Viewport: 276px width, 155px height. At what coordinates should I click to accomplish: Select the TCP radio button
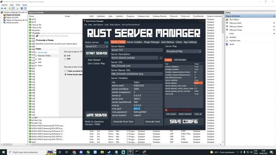click(65, 56)
